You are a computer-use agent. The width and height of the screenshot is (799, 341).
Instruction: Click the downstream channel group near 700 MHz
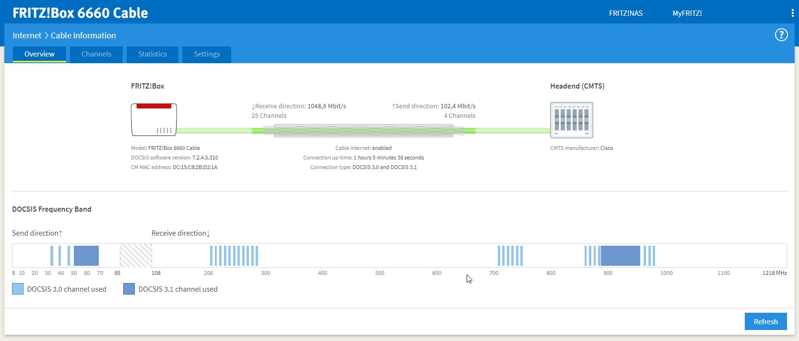coord(510,256)
